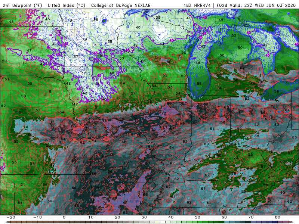Click the 70 label on the color scale
This screenshot has height=224, width=299.
[x=251, y=217]
